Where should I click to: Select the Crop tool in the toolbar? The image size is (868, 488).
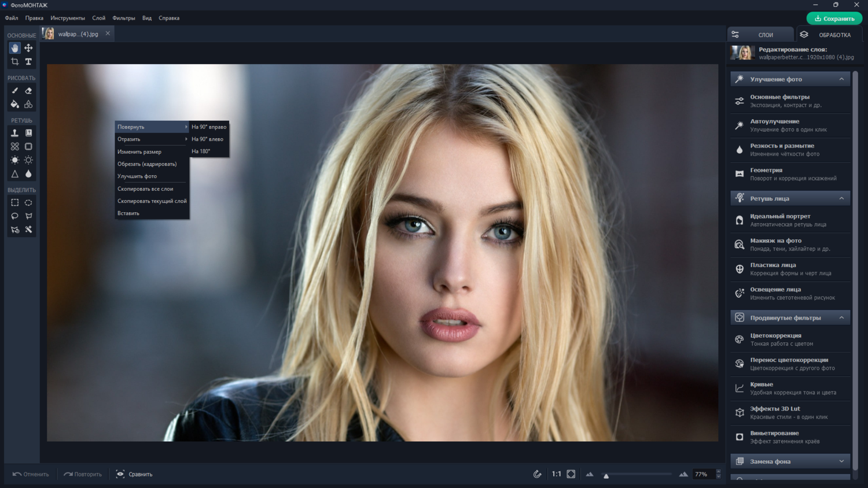[x=15, y=61]
